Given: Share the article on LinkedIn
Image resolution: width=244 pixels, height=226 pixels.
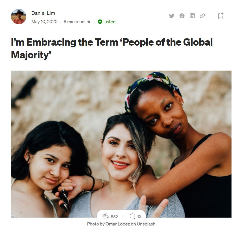Looking at the screenshot, I should pos(192,16).
